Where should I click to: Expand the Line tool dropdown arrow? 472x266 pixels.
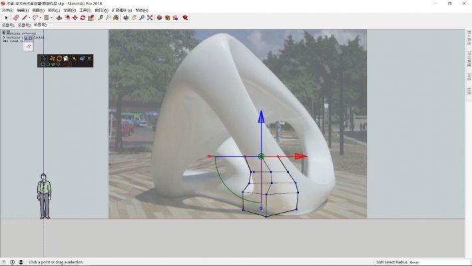pos(29,18)
